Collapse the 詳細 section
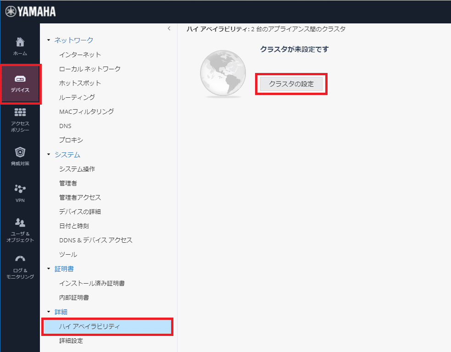The width and height of the screenshot is (451, 352). [x=49, y=312]
